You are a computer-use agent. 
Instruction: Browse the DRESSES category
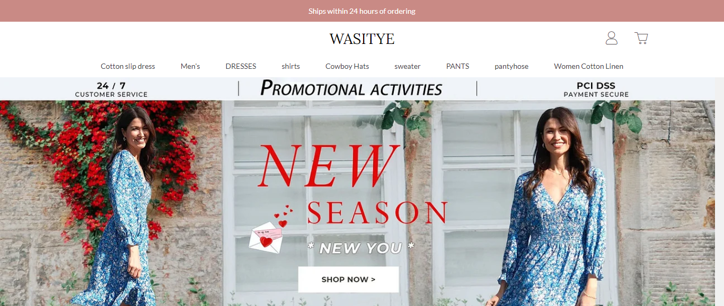click(241, 66)
